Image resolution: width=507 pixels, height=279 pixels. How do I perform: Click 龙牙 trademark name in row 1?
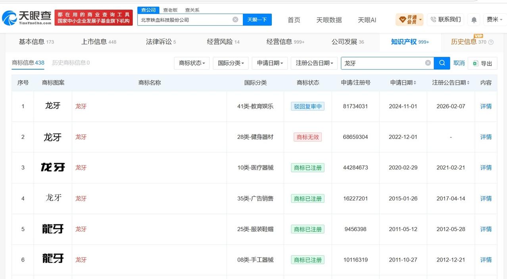pyautogui.click(x=81, y=106)
